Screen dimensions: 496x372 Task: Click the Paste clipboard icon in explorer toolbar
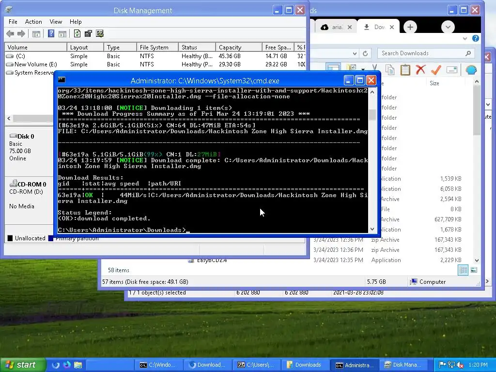click(405, 70)
